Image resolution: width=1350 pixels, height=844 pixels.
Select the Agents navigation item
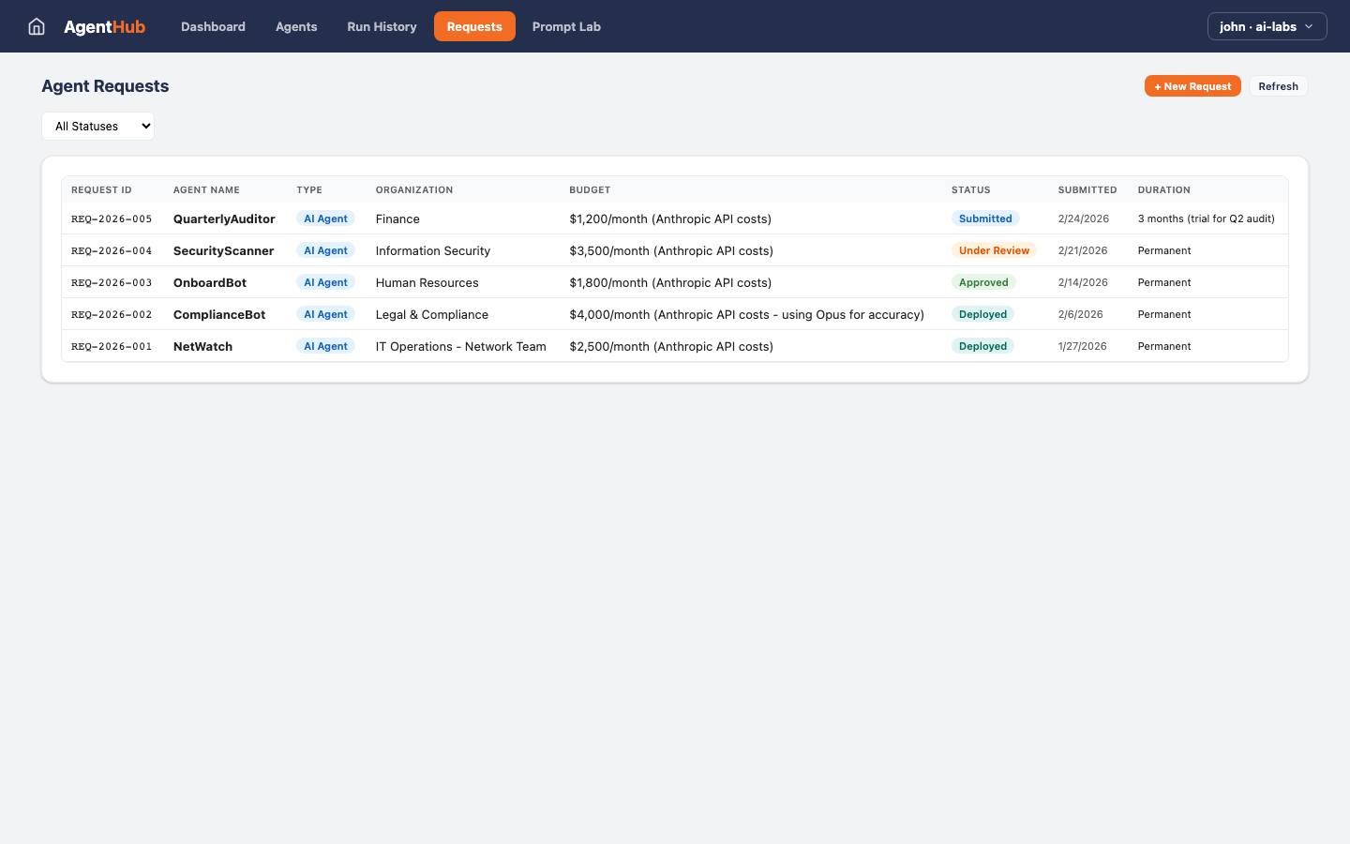pos(296,26)
